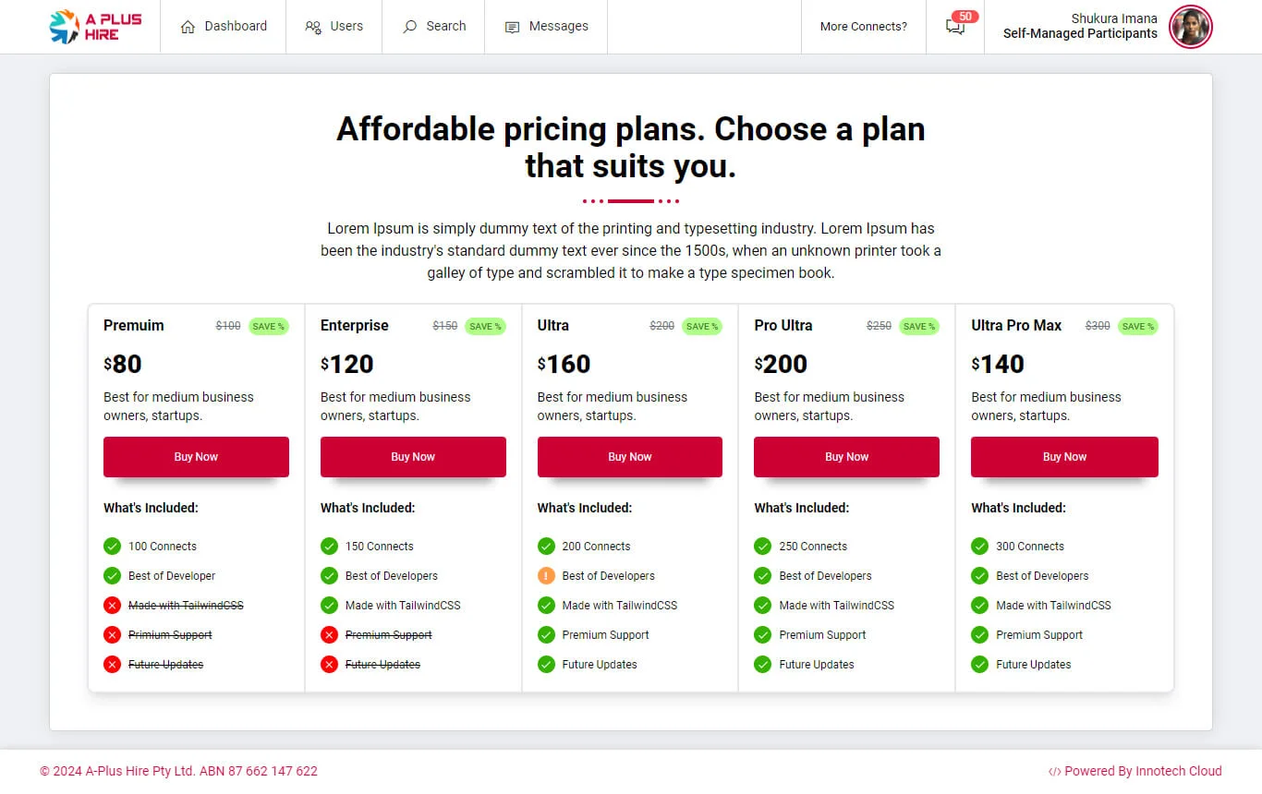Click red cross beside Enterprise Premium Support
1262x794 pixels.
click(x=329, y=635)
